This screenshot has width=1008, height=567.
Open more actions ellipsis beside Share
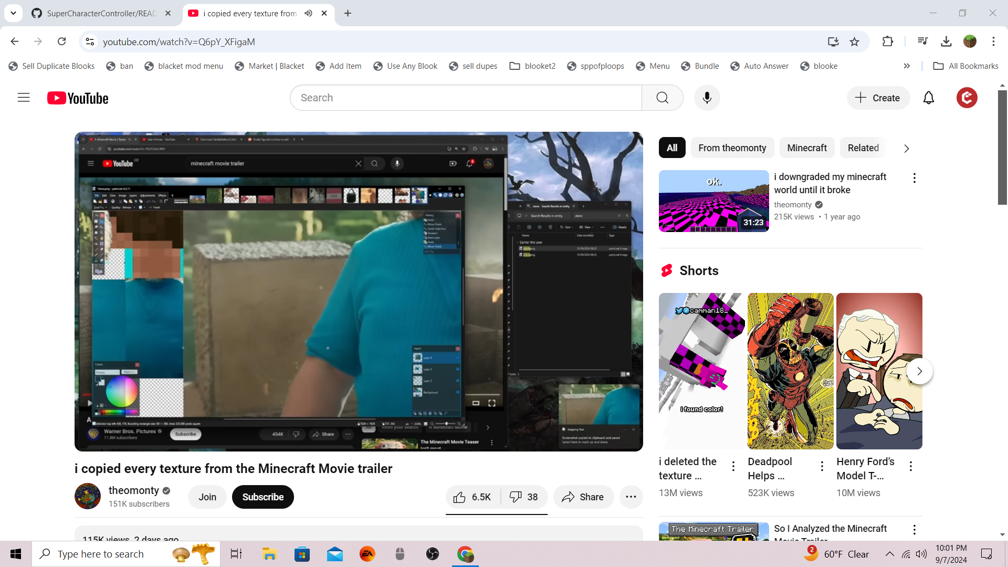631,497
